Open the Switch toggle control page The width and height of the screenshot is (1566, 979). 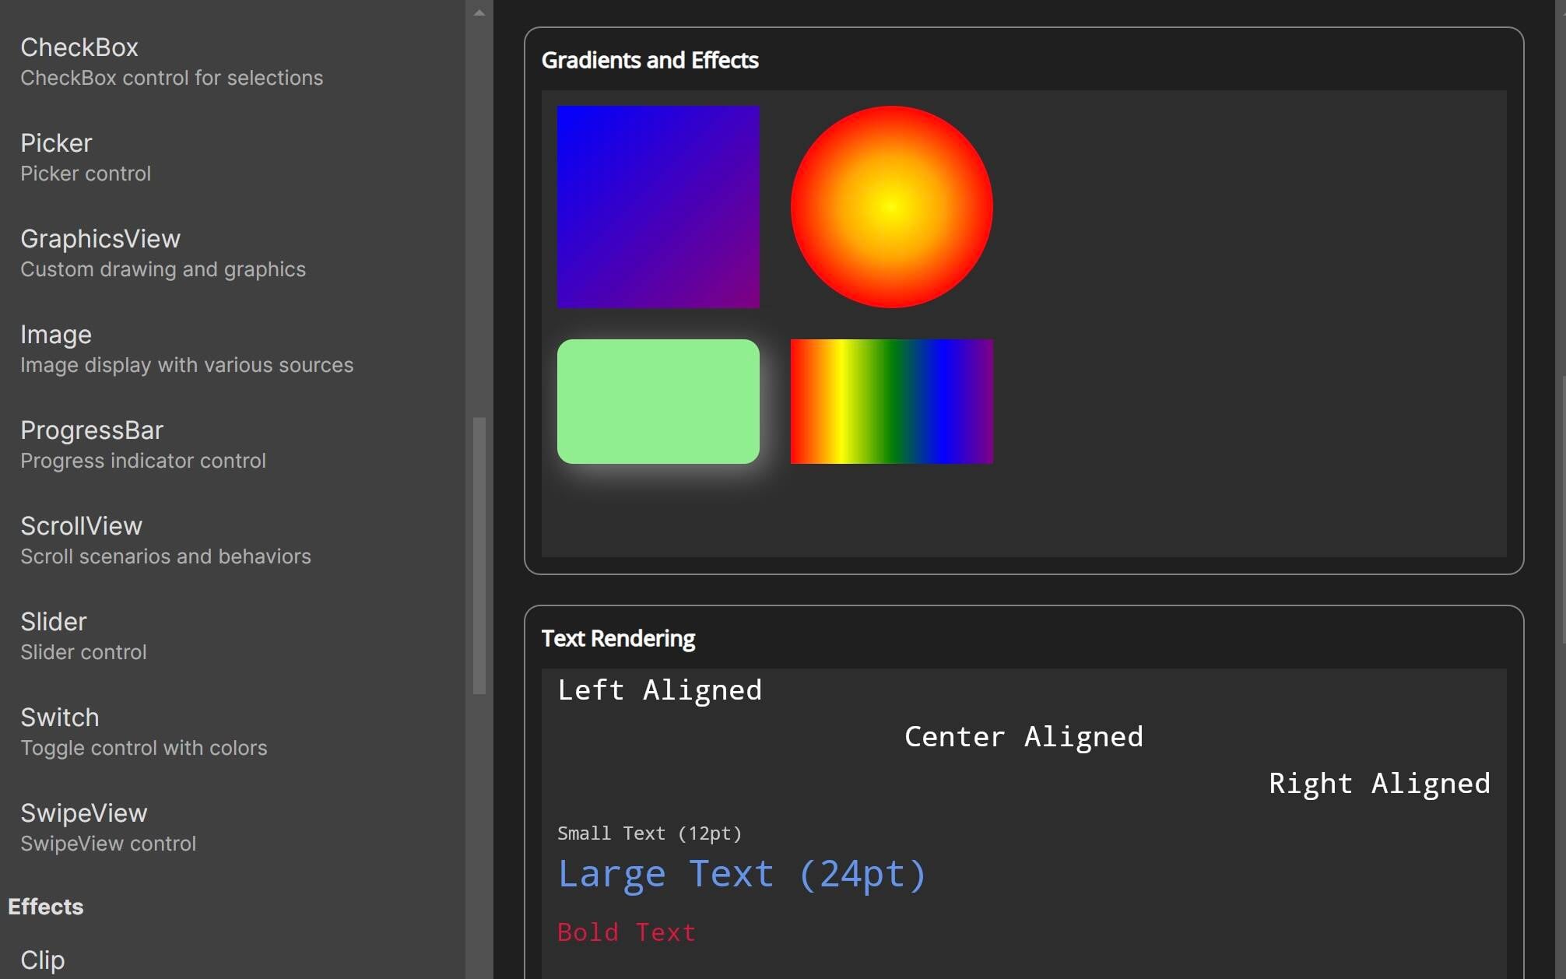[x=59, y=718]
